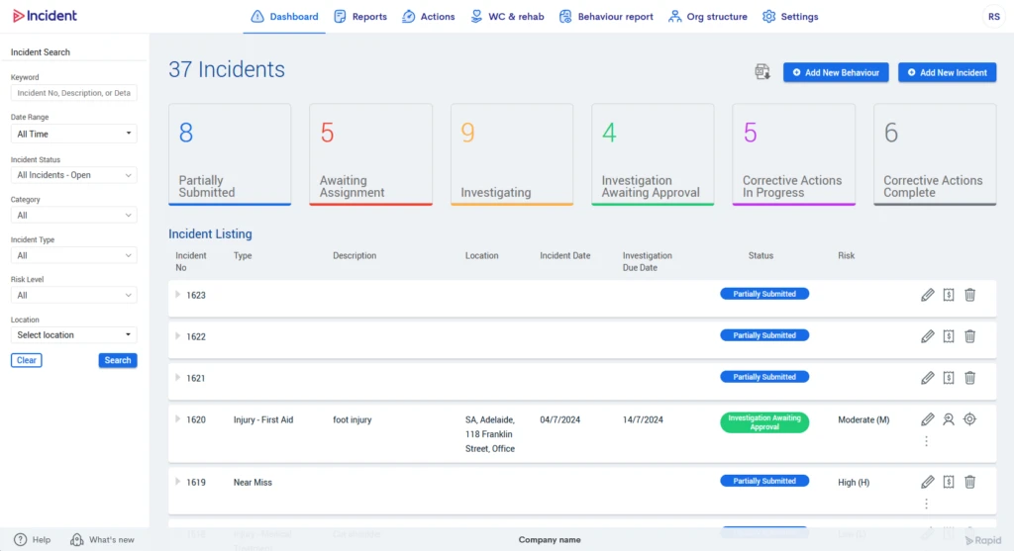Click the Keyword search input field

coord(73,93)
